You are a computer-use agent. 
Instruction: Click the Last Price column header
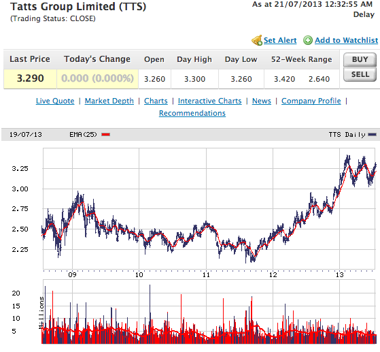[x=30, y=59]
